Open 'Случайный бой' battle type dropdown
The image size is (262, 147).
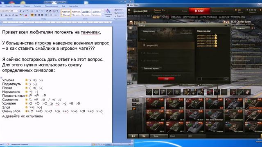click(x=219, y=11)
